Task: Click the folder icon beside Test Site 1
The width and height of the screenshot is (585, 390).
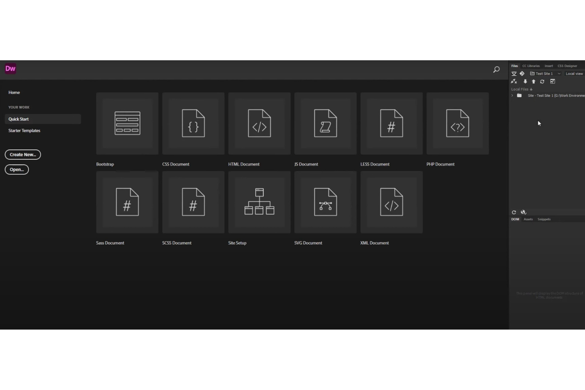Action: tap(532, 73)
